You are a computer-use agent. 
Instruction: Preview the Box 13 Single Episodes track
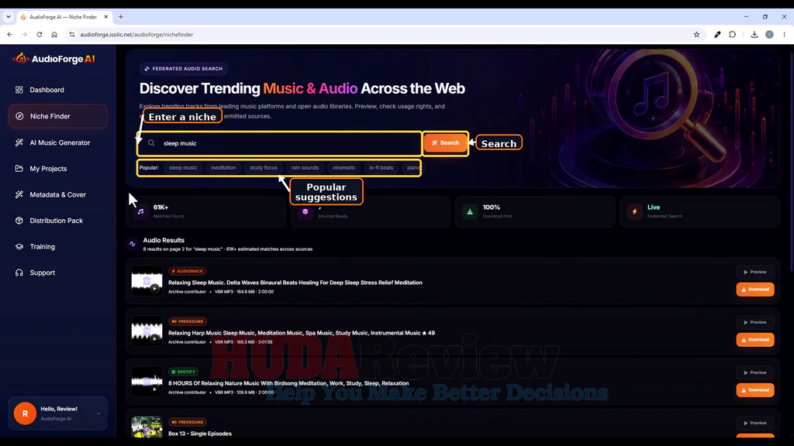(755, 423)
